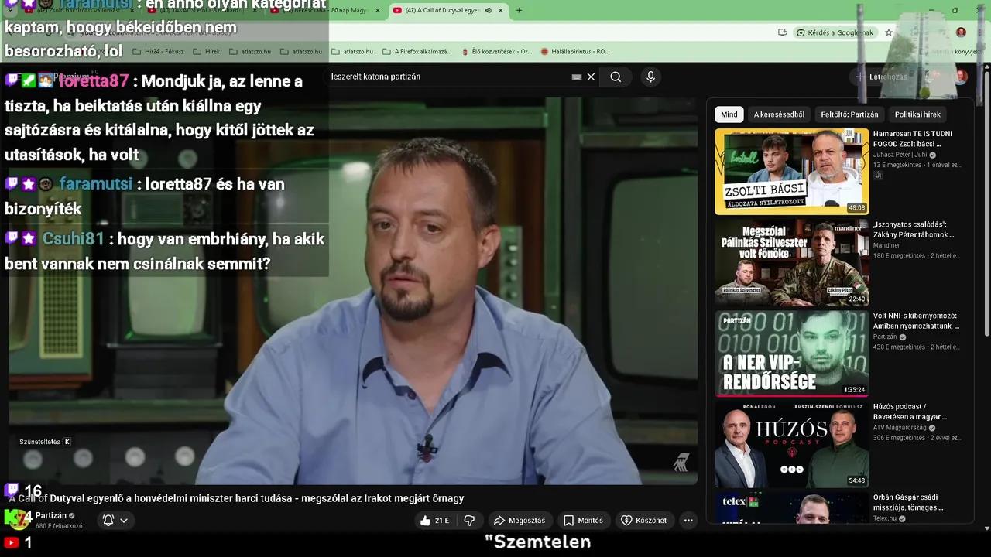The width and height of the screenshot is (991, 557).
Task: Click the '21 E' like count
Action: (x=441, y=521)
